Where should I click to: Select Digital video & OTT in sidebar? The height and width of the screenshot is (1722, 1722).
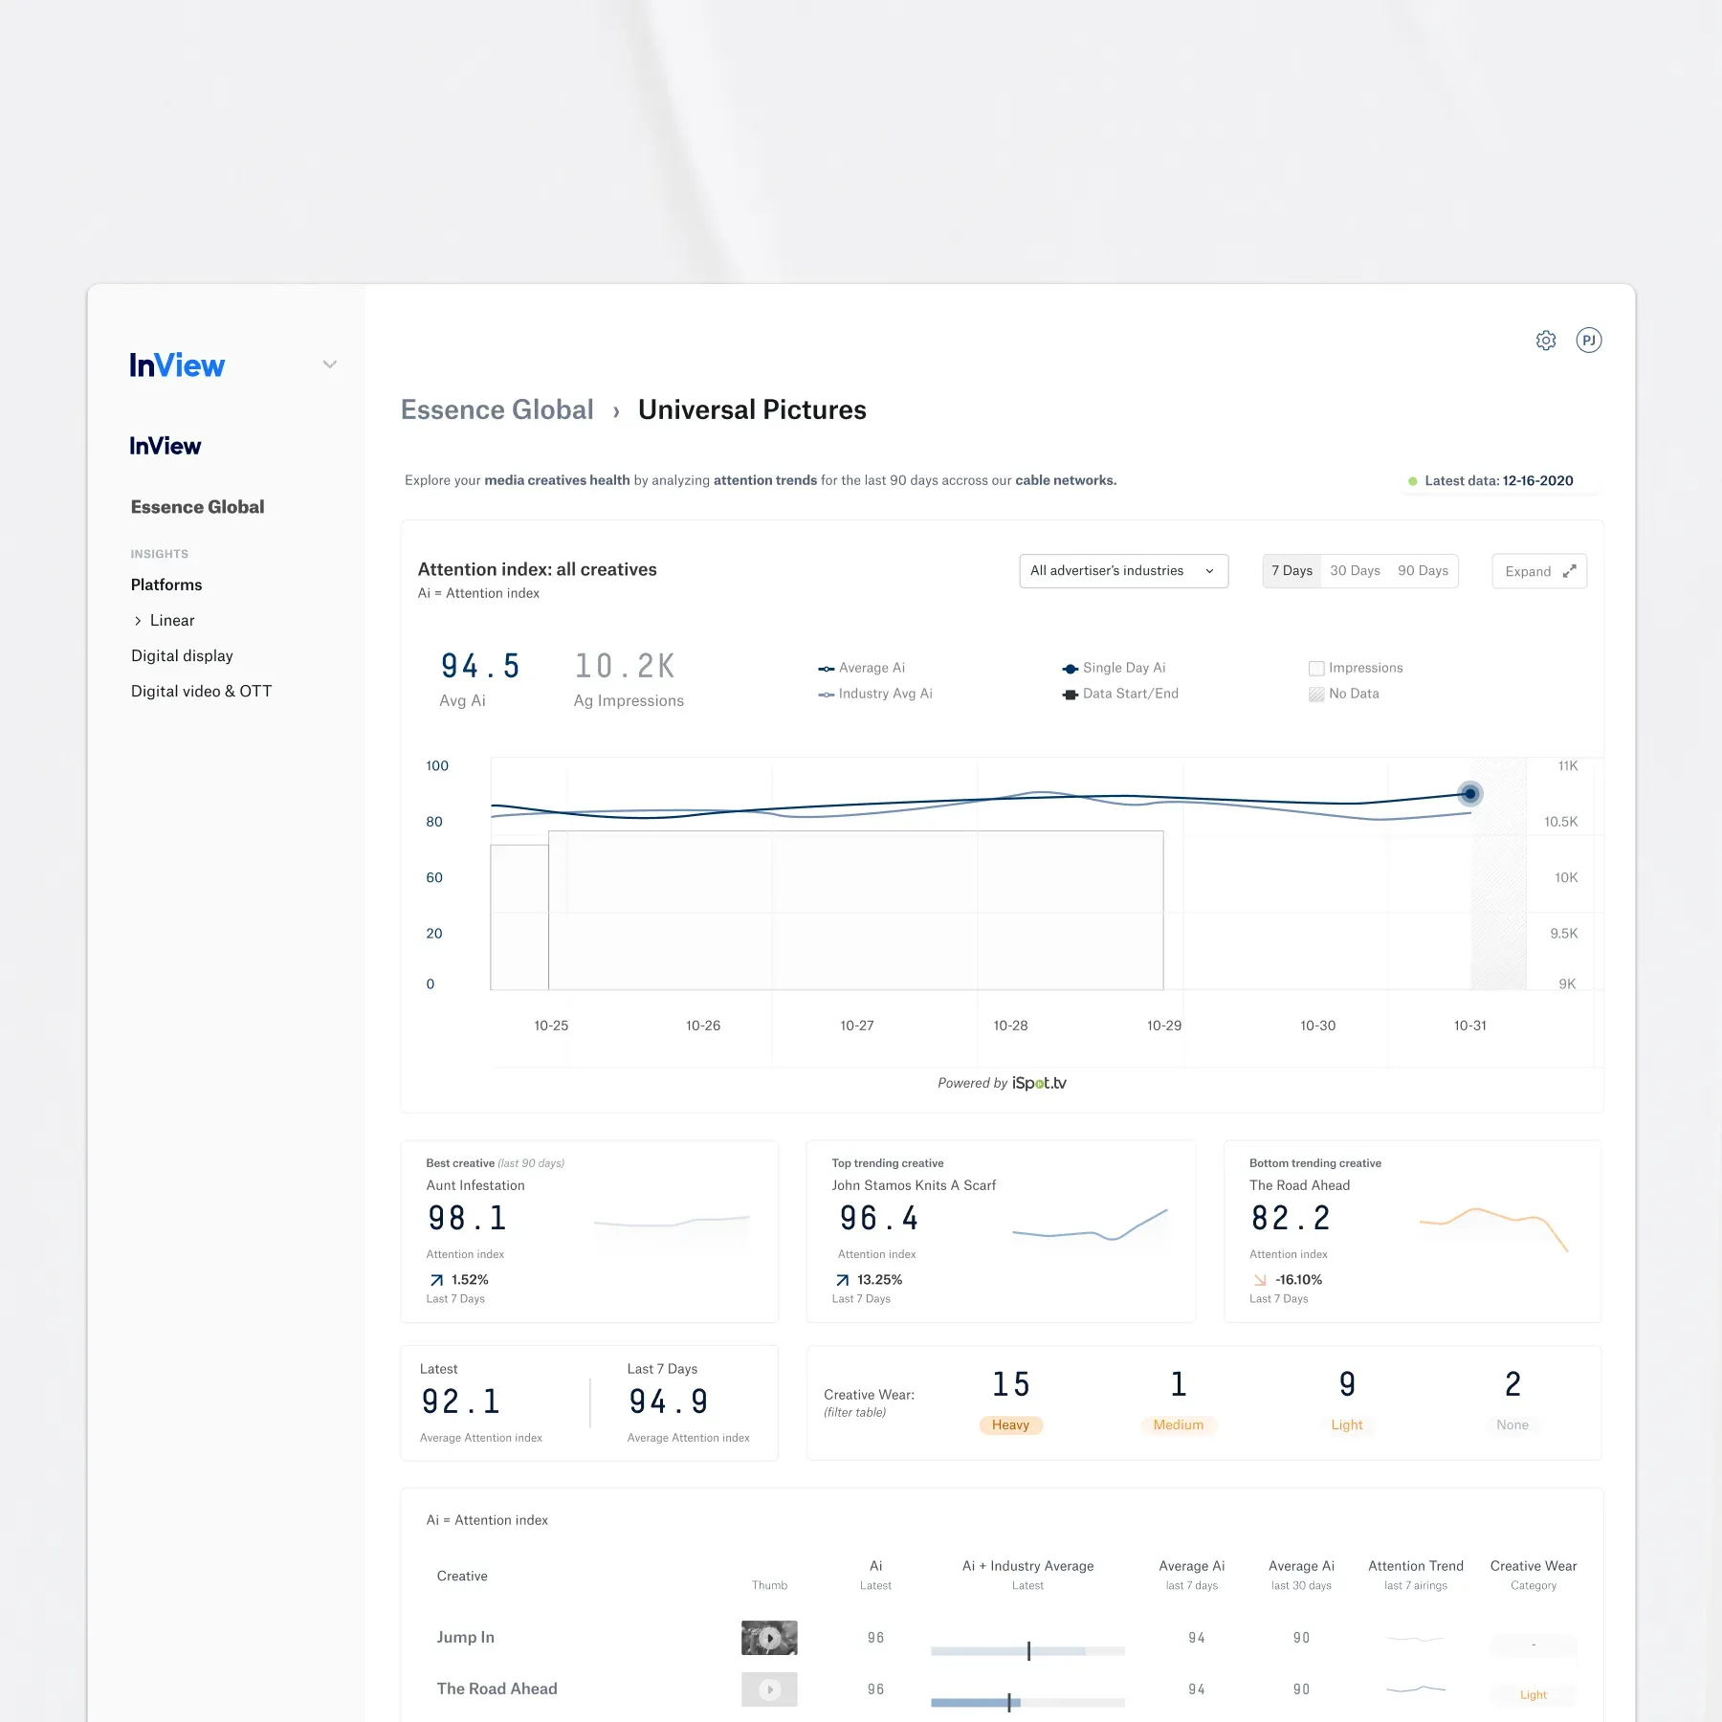201,691
